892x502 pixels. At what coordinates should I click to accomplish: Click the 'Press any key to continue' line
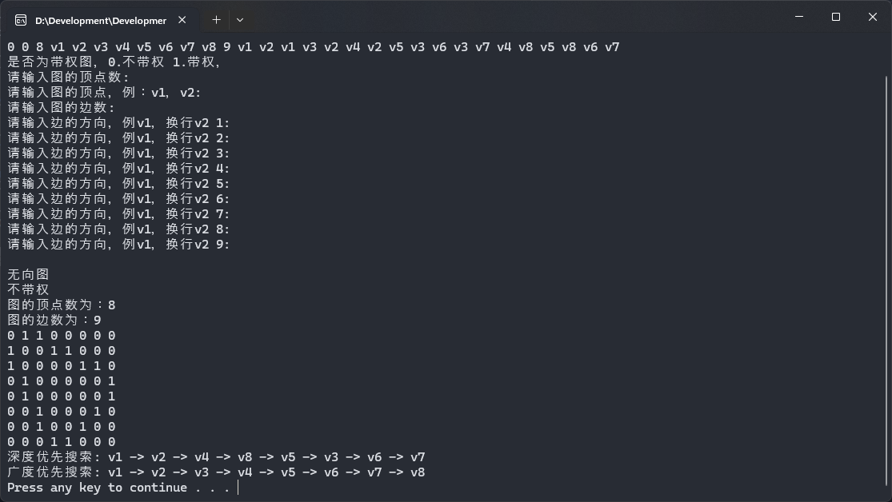click(x=118, y=488)
